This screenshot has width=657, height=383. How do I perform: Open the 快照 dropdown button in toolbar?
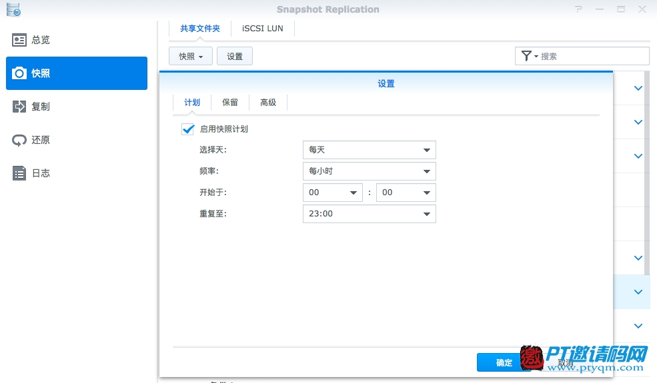coord(191,56)
